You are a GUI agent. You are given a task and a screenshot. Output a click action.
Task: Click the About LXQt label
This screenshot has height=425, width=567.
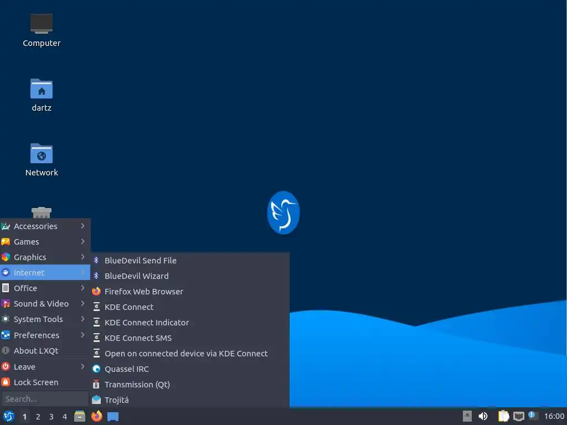click(36, 350)
